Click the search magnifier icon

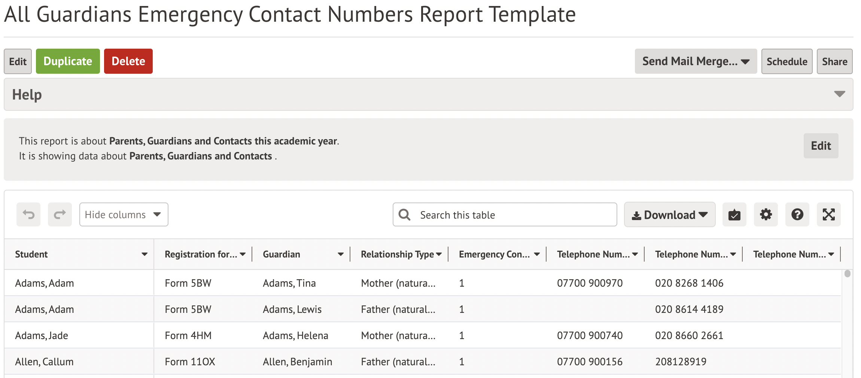tap(404, 214)
